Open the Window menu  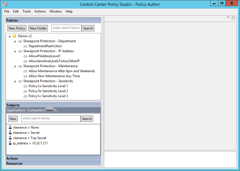pos(56,11)
